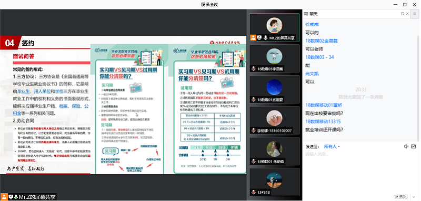Open the 所有人 recipient dropdown
This screenshot has width=421, height=201.
coord(332,146)
